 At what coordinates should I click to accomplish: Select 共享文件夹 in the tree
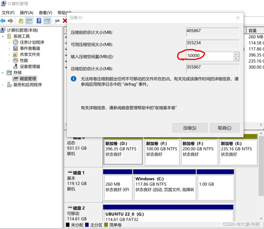(x=30, y=54)
